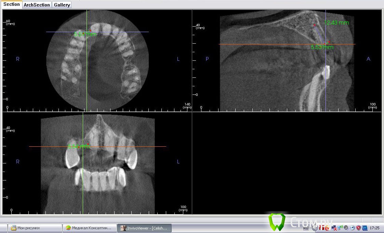Switch to the Медикал Консалтин taskbar window

(90, 228)
